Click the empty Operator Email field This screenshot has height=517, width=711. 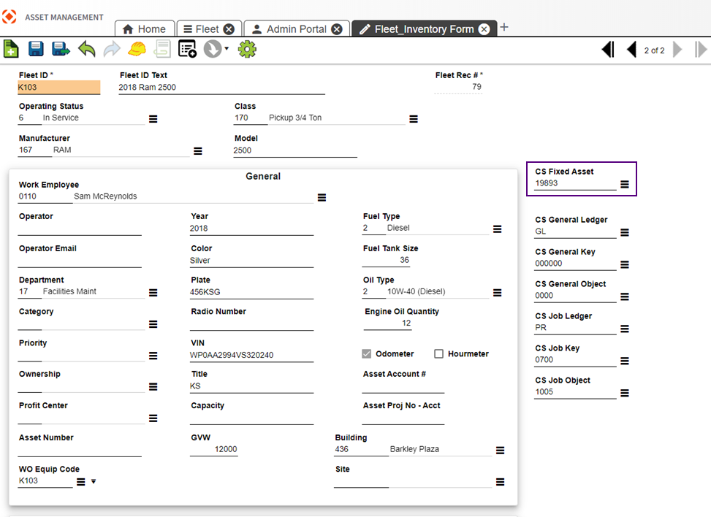coord(80,261)
